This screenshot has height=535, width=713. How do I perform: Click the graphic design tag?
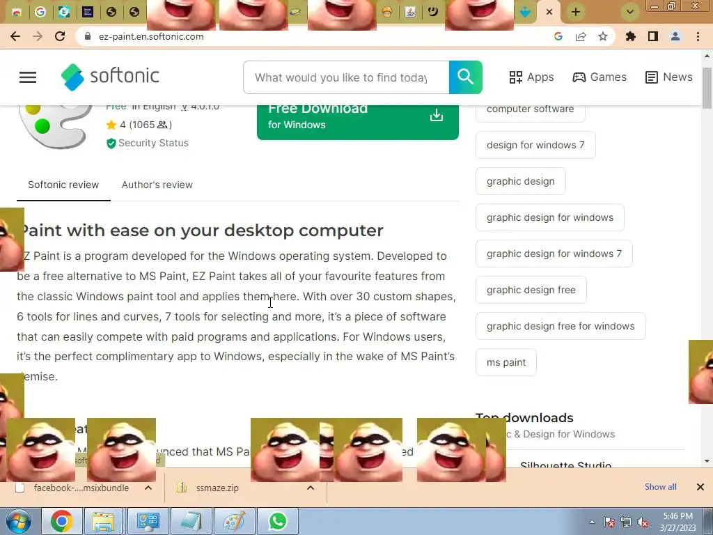(521, 181)
